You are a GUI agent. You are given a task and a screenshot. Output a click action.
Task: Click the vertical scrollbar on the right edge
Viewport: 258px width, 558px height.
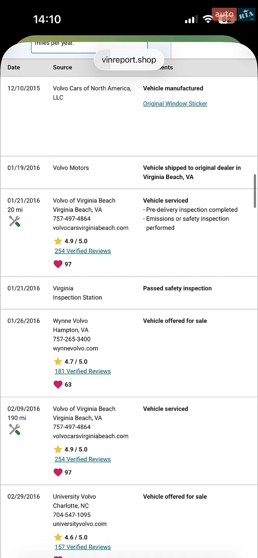coord(255,191)
